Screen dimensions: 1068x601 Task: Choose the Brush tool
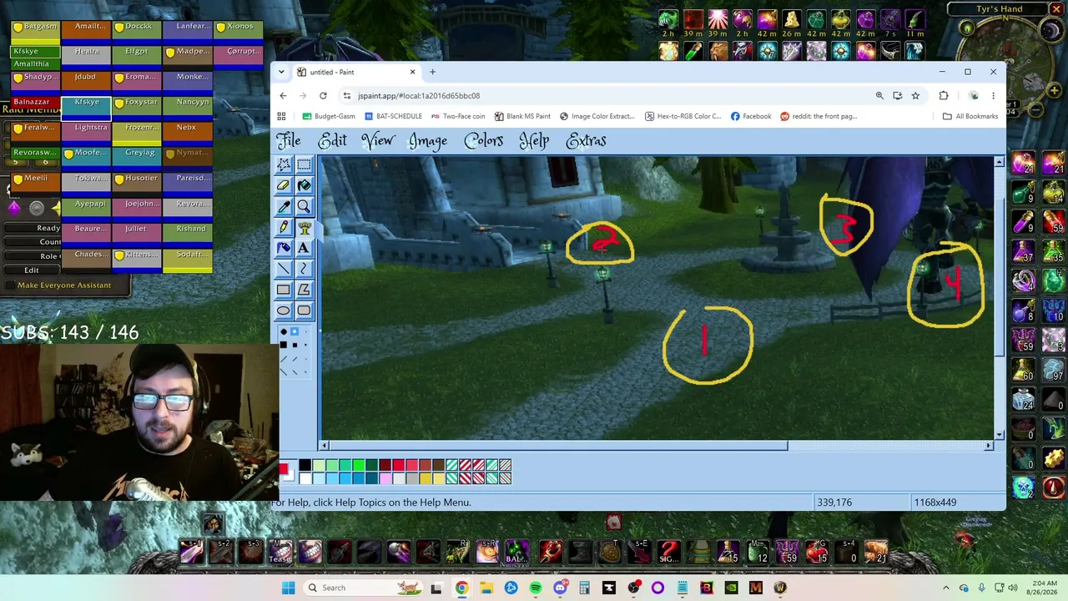click(304, 227)
